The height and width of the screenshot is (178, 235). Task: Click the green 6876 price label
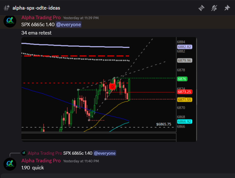tap(182, 79)
